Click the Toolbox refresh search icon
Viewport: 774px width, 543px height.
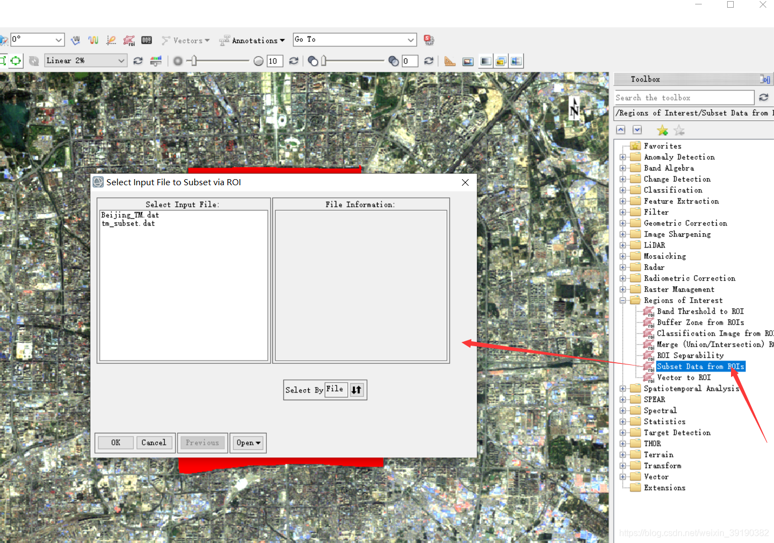point(764,98)
